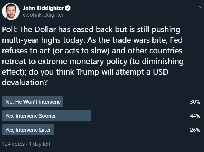Image resolution: width=204 pixels, height=152 pixels.
Task: Open the @JohnKicklighter handle link
Action: [x=43, y=15]
